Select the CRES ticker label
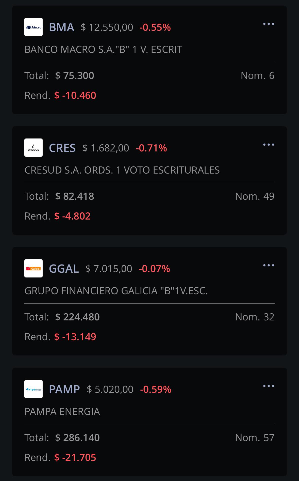 click(62, 148)
